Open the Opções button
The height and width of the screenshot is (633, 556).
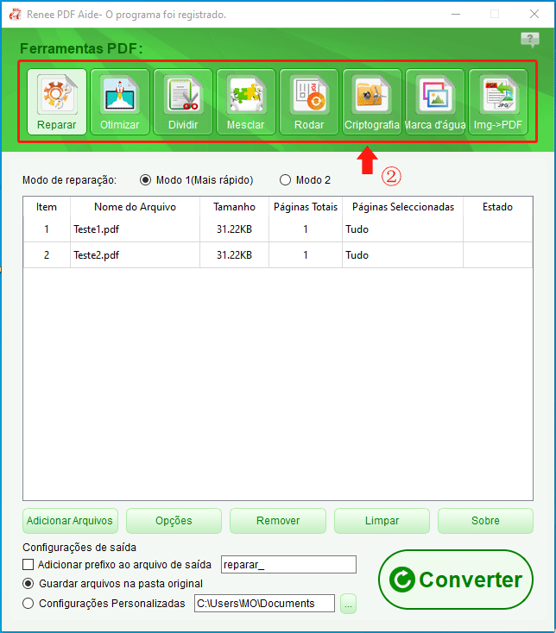[174, 521]
